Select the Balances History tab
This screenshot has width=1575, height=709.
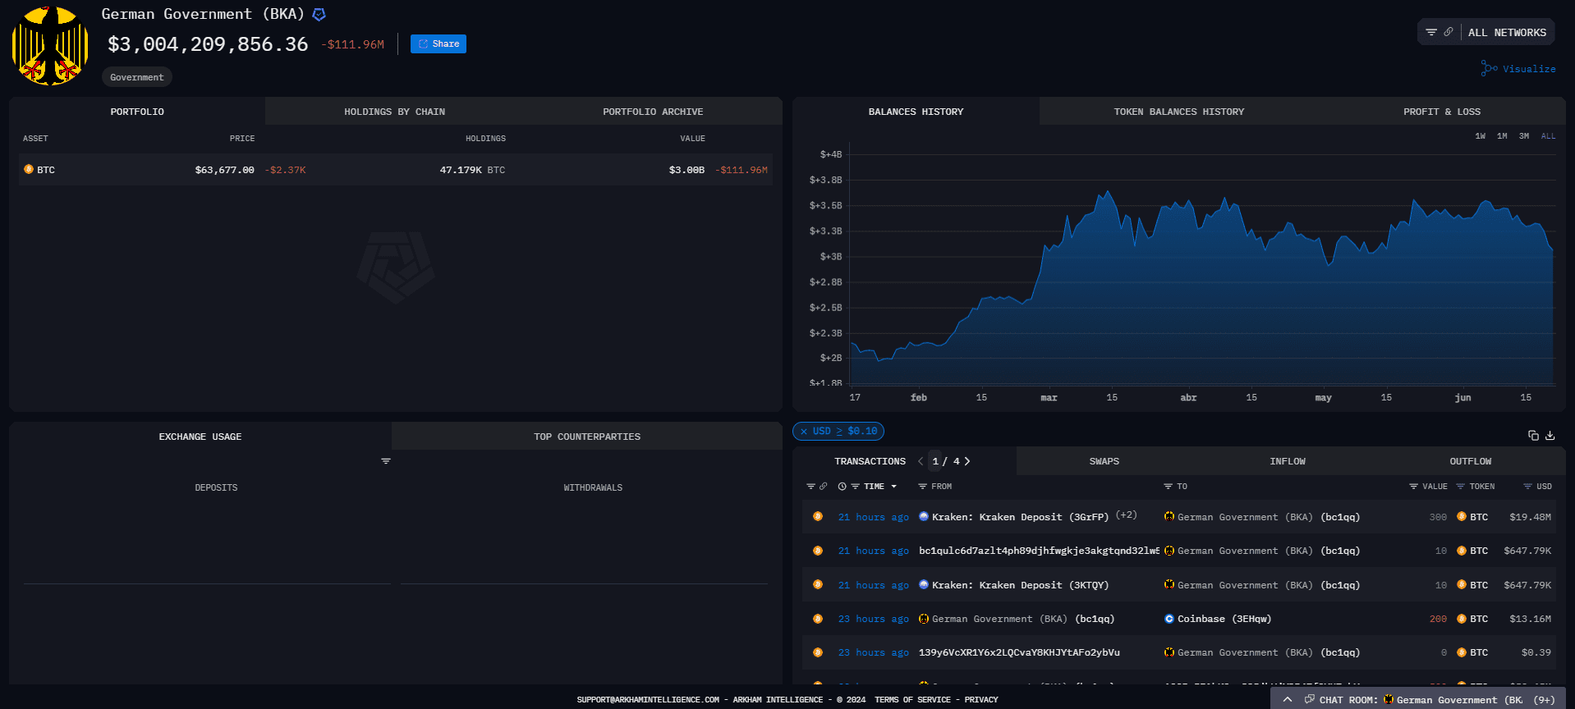[x=916, y=111]
